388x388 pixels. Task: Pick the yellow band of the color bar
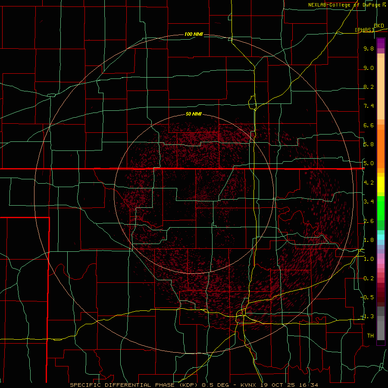(x=381, y=185)
